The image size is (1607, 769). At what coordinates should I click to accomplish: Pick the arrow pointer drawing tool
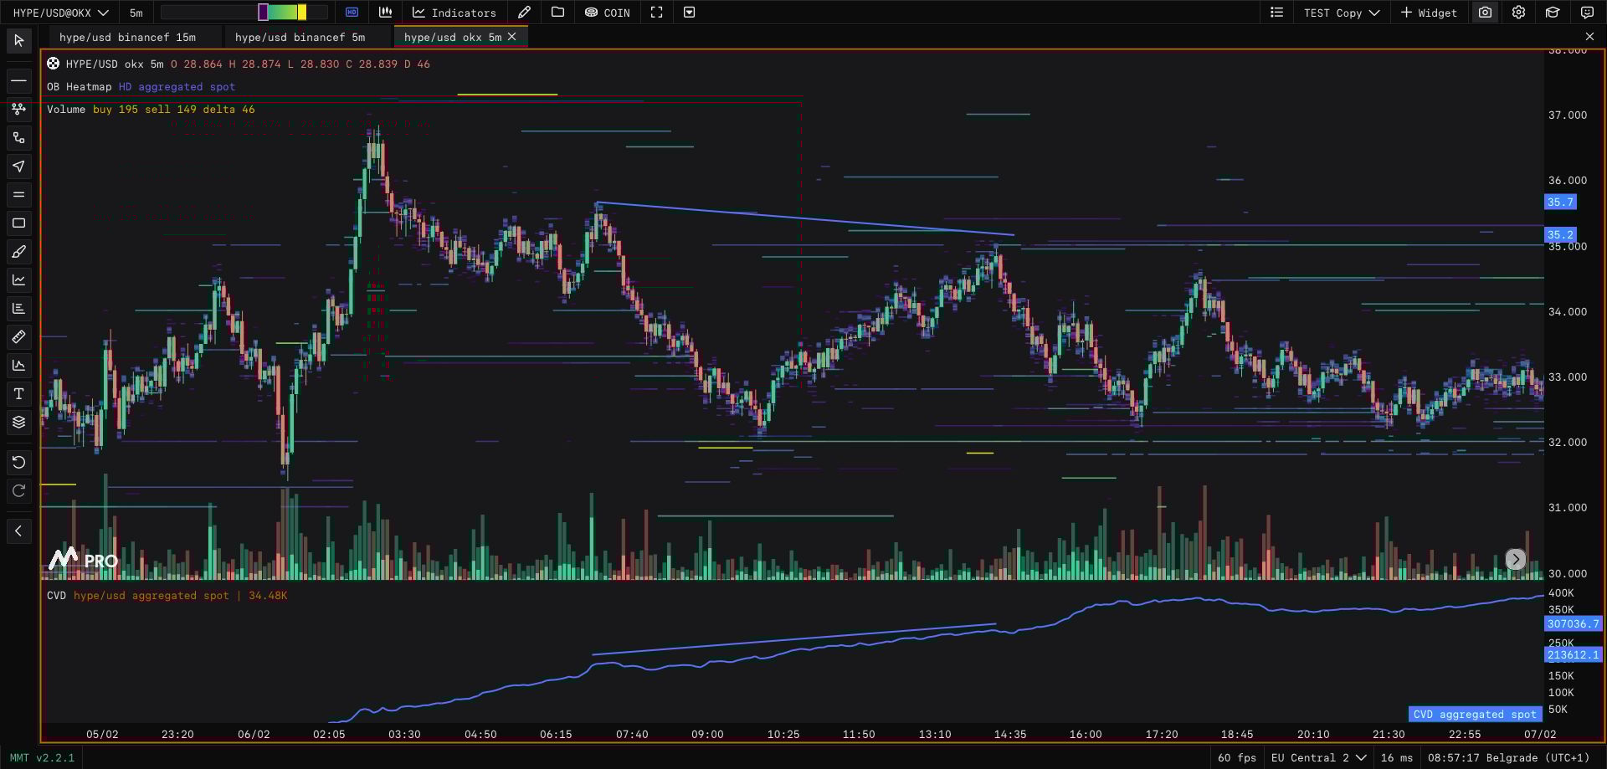pos(18,166)
